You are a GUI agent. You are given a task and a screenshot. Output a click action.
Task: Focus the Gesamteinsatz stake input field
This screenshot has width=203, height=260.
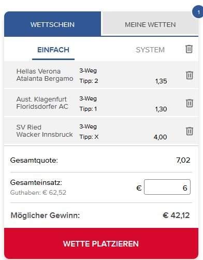pos(167,187)
